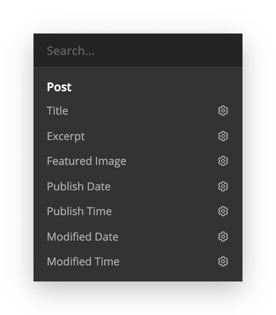Open settings gear for Title field
This screenshot has height=315, width=276.
223,111
